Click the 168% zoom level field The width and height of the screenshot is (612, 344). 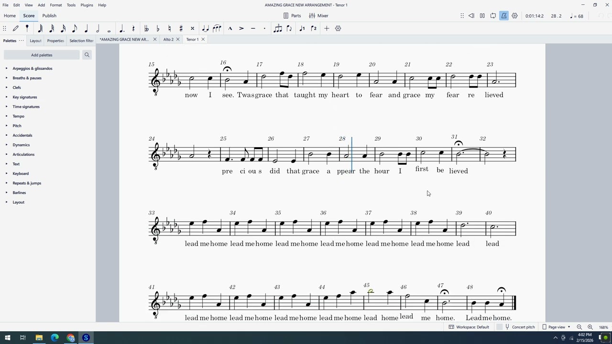(603, 327)
